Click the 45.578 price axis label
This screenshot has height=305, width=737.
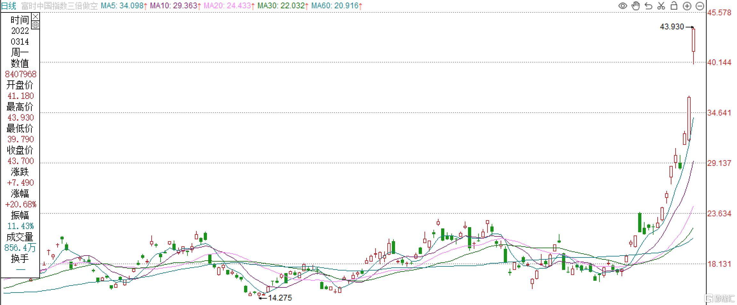[x=719, y=13]
